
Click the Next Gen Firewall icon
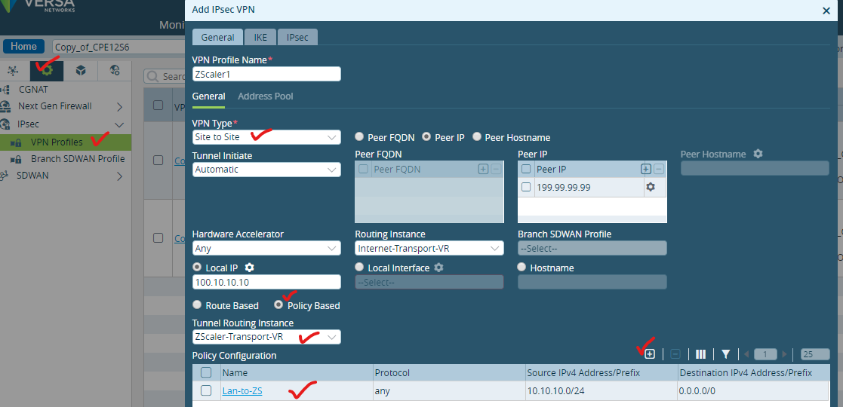6,106
